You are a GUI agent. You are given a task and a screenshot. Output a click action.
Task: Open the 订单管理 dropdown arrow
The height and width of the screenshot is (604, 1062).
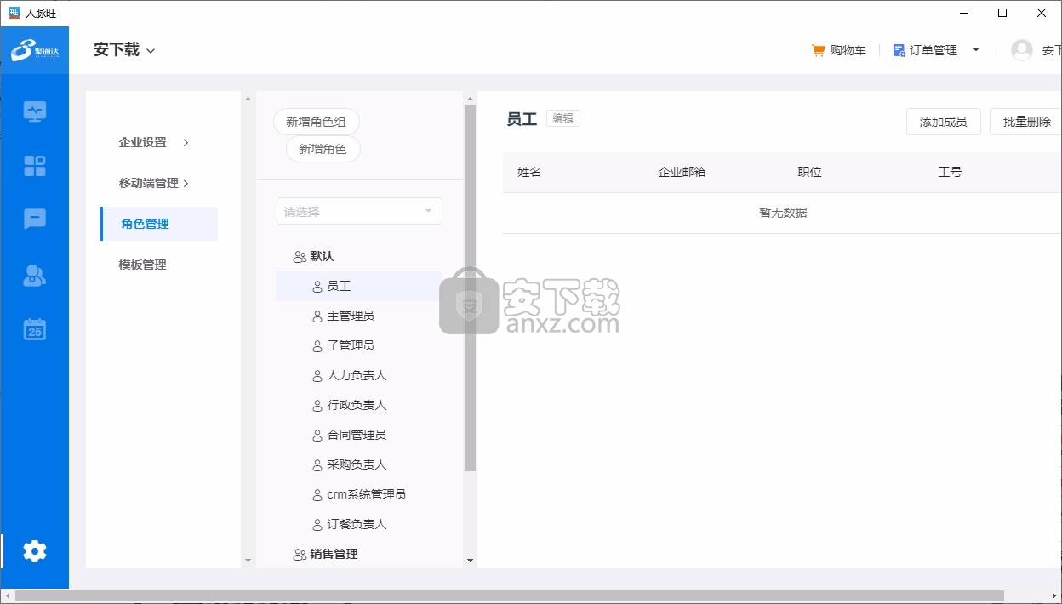click(x=976, y=50)
